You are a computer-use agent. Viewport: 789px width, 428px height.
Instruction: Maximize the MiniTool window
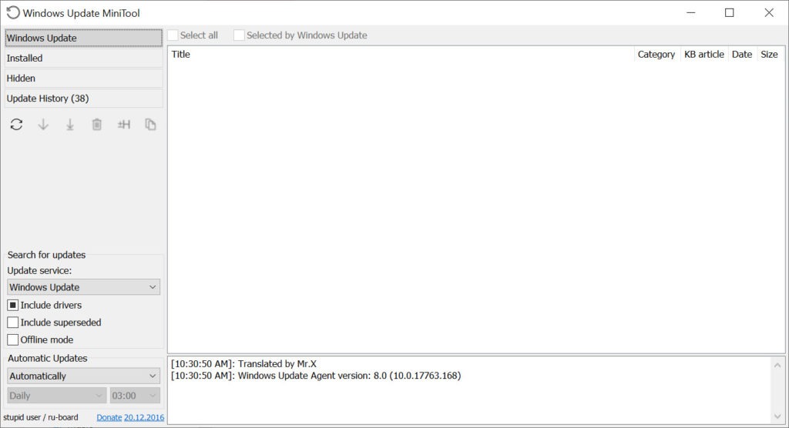pyautogui.click(x=730, y=12)
